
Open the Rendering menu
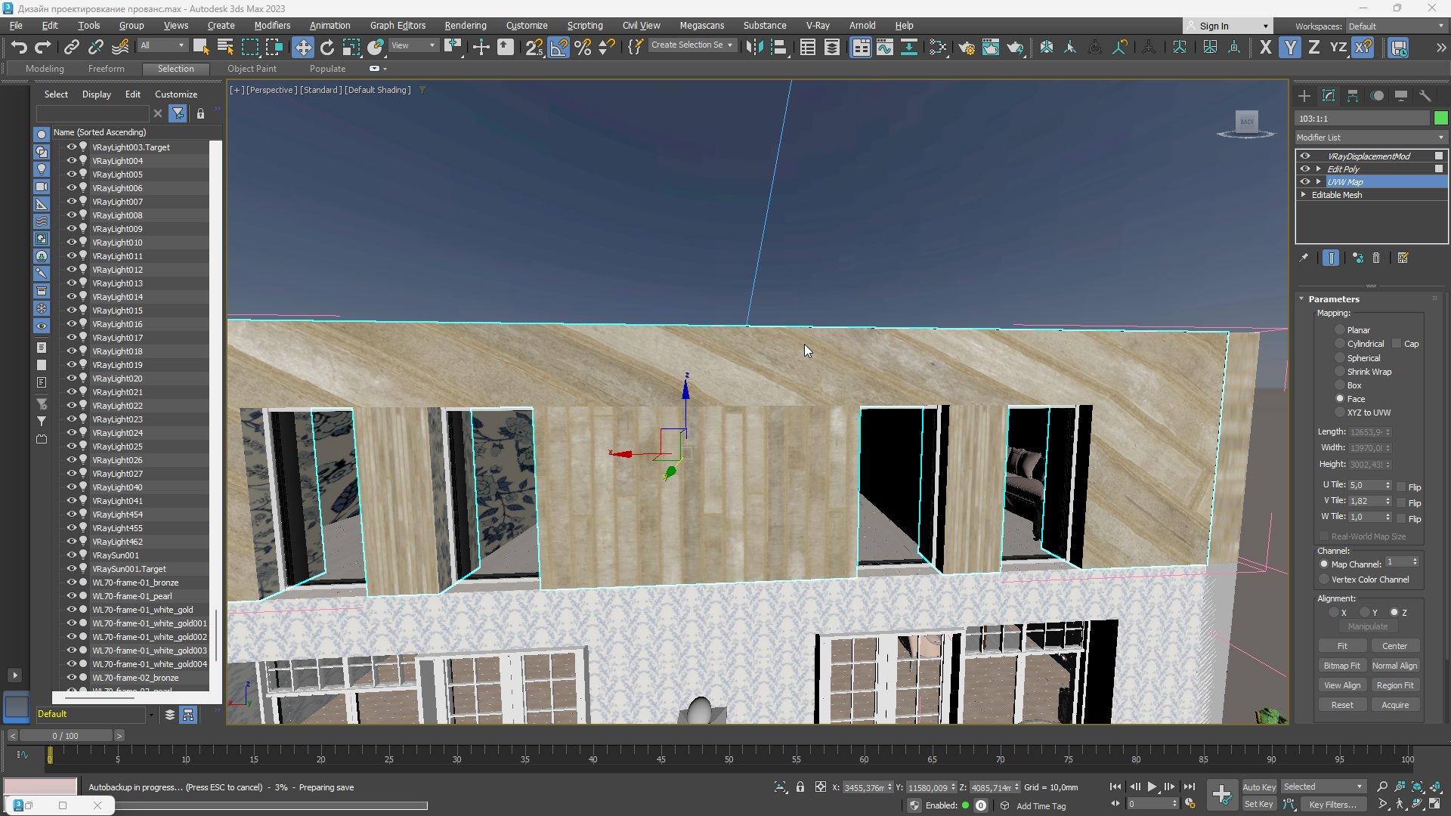click(465, 25)
